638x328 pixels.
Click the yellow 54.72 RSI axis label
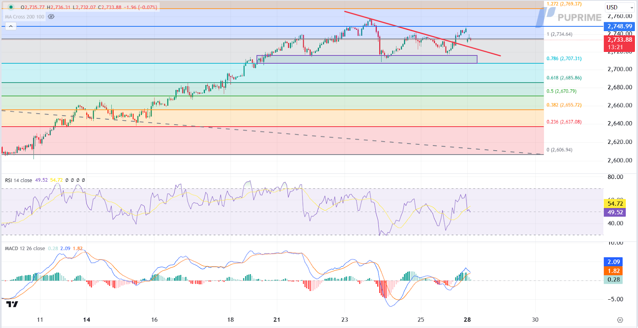[x=615, y=203]
